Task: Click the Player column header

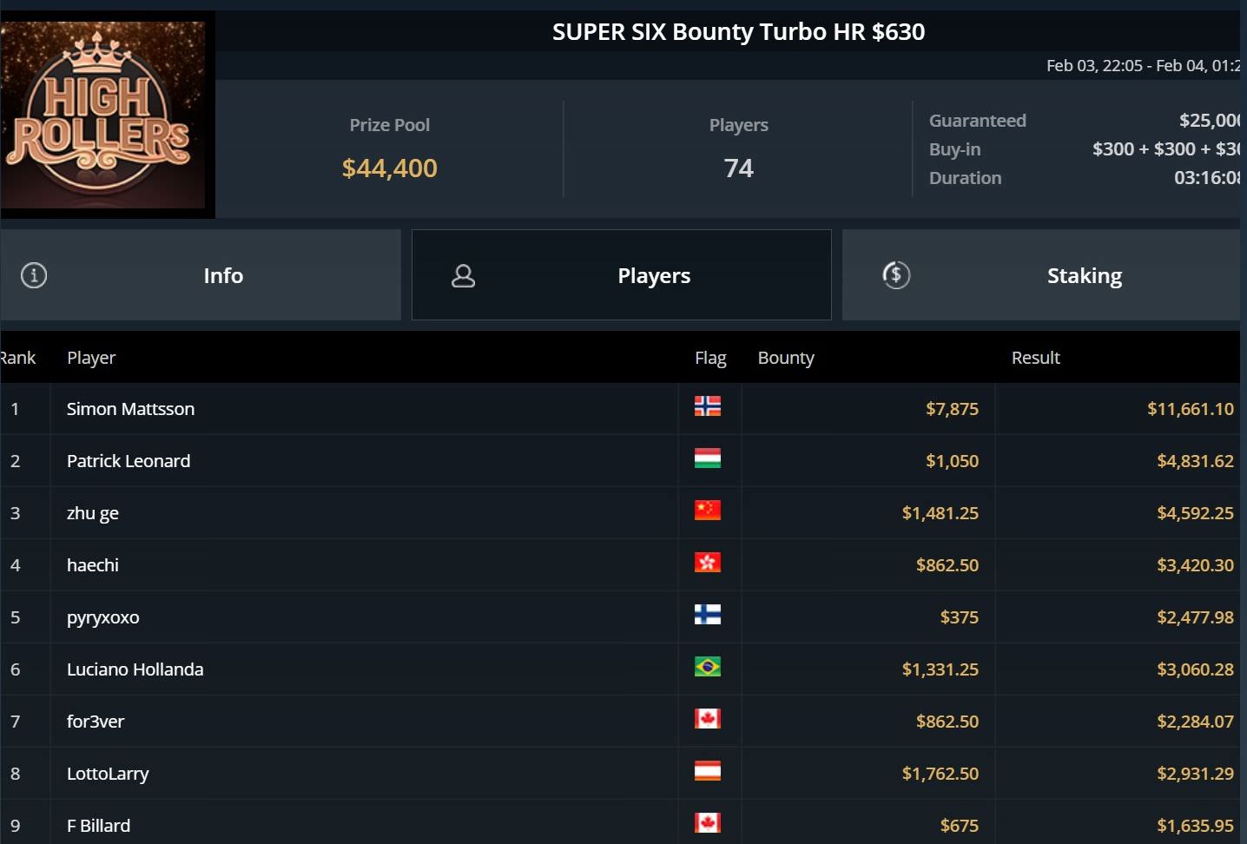Action: 91,358
